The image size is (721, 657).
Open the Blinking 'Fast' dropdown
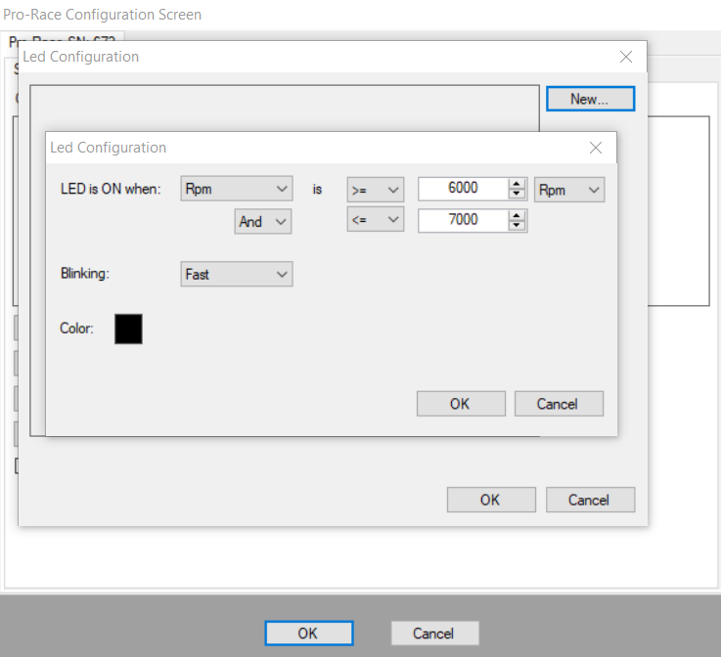click(x=237, y=275)
